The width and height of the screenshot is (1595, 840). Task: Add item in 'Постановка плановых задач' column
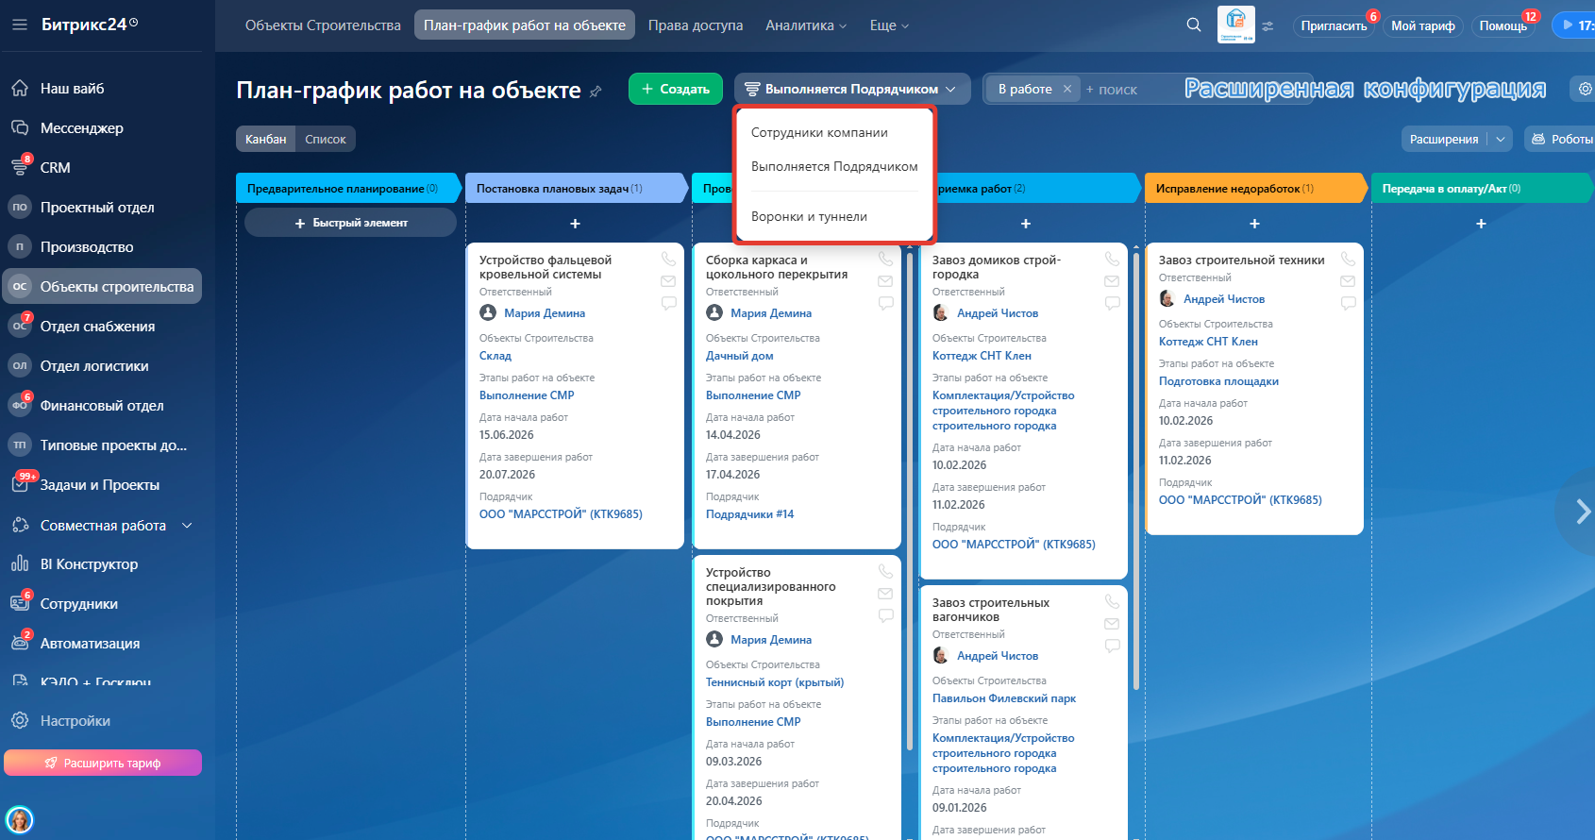(x=575, y=224)
